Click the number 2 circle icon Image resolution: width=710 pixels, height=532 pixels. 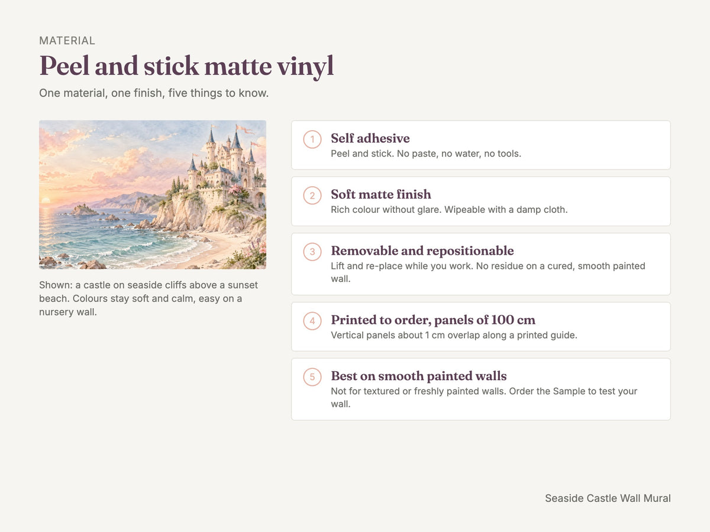(312, 196)
